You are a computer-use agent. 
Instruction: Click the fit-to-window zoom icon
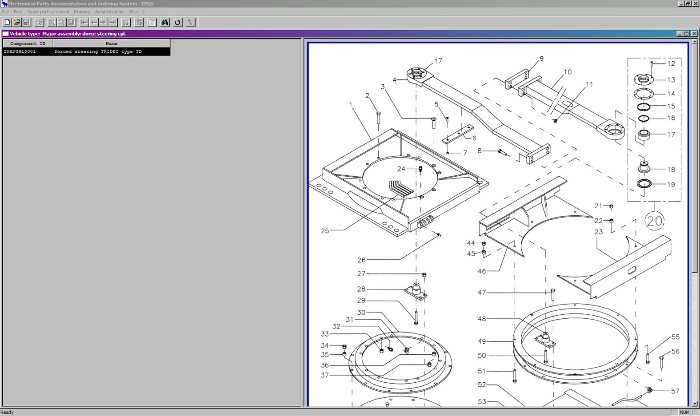coord(71,22)
